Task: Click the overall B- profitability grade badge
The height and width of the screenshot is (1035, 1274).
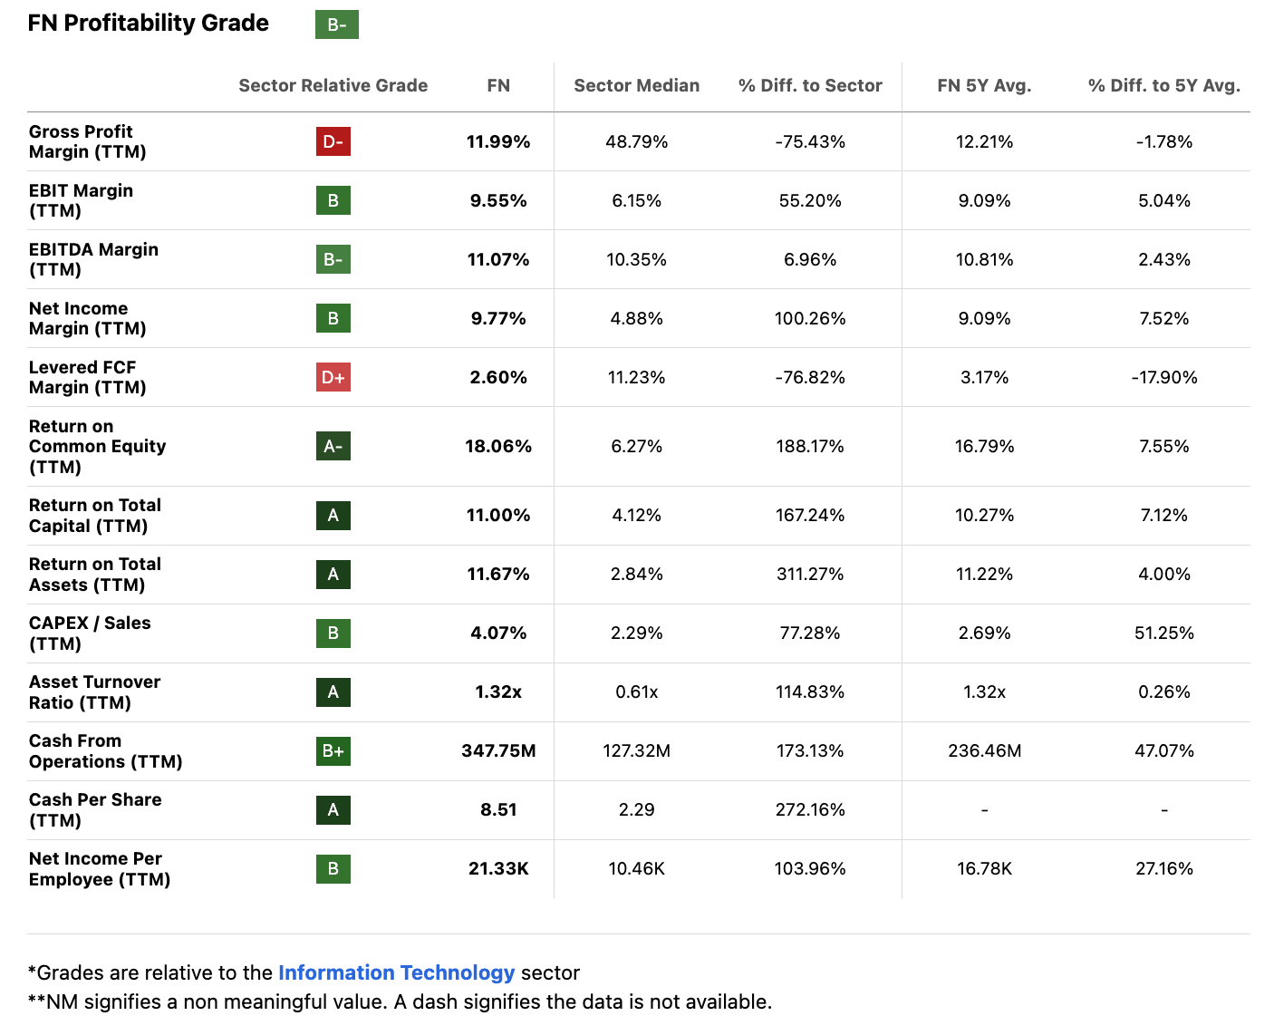Action: coord(336,24)
